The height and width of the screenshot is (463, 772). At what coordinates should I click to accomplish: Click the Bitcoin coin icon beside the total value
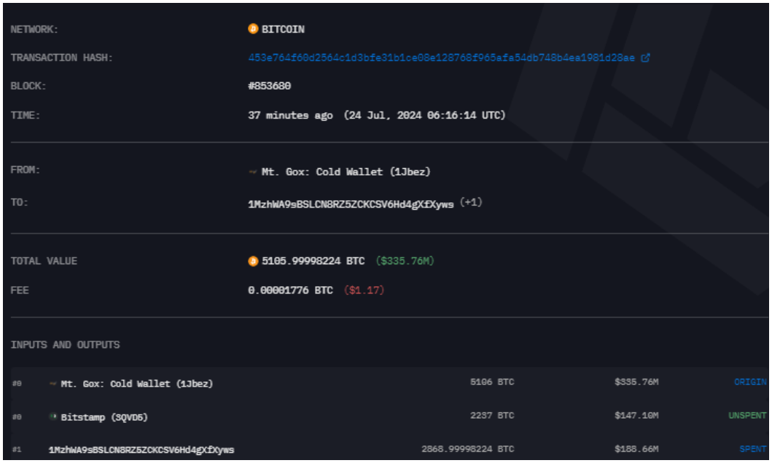(x=253, y=261)
